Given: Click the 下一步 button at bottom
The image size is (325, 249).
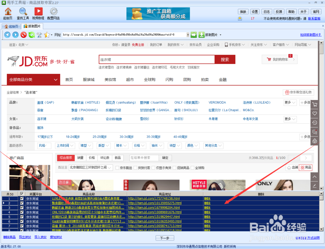Looking at the screenshot, I should coord(164,238).
